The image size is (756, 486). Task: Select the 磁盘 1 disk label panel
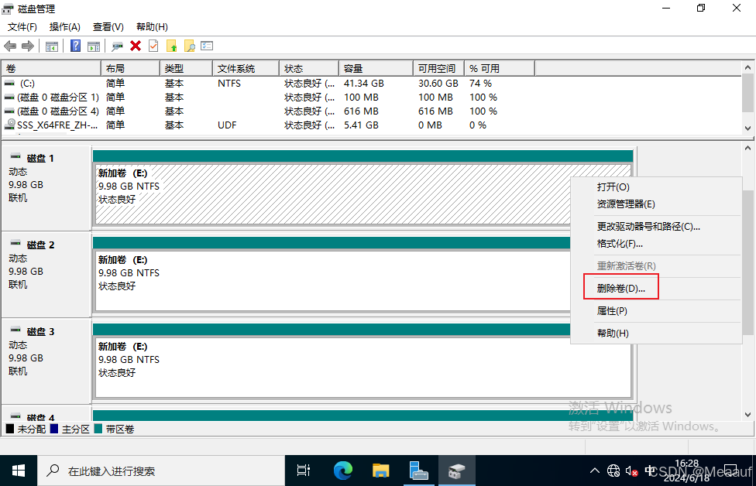pos(46,188)
